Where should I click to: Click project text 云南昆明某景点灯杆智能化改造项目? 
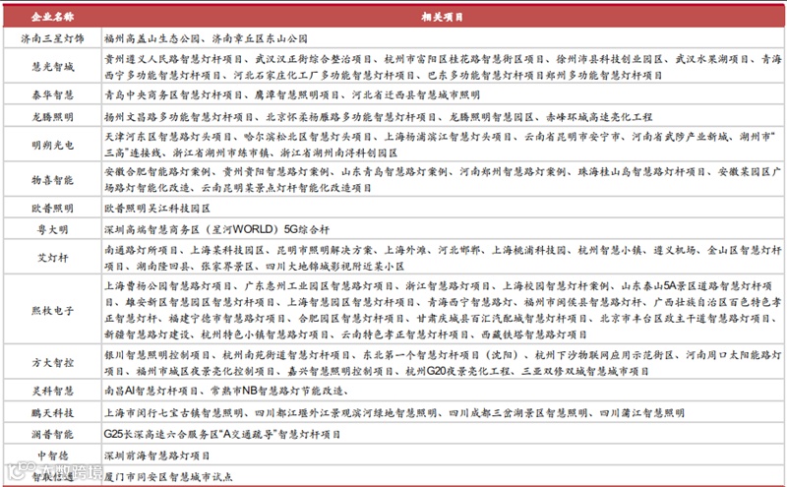tap(286, 188)
